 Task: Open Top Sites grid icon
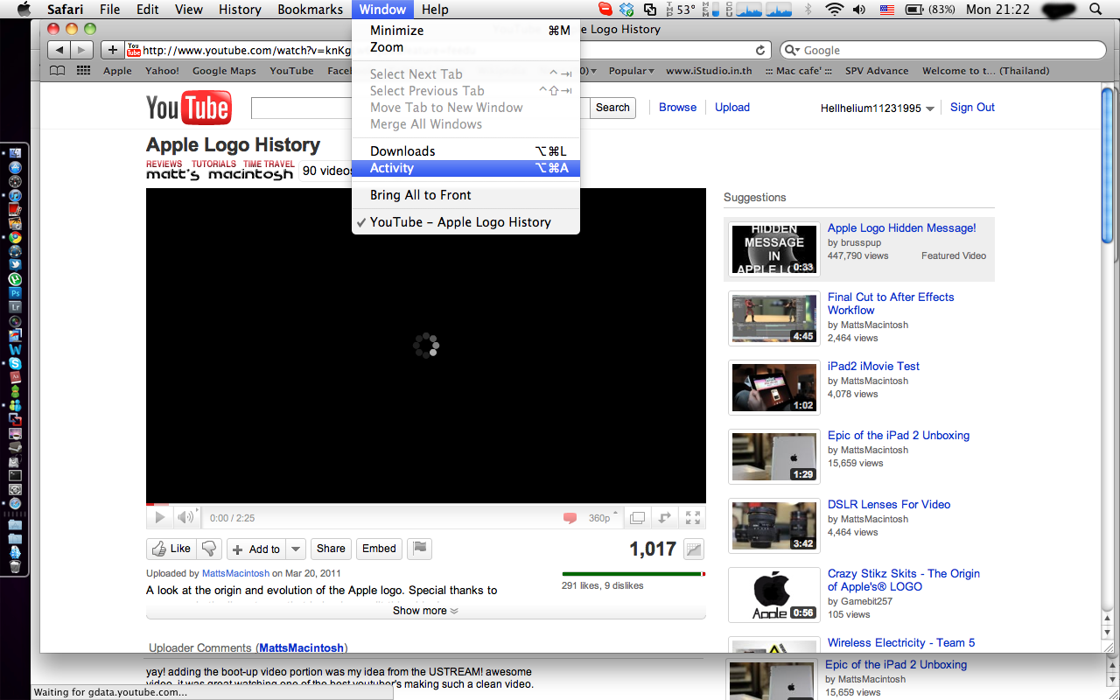83,71
